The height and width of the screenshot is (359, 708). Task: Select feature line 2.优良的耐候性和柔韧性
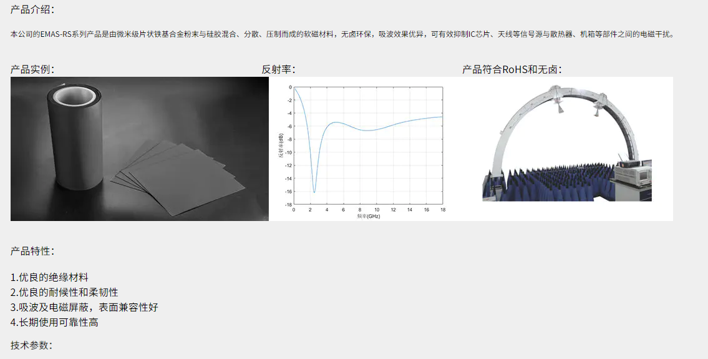click(64, 292)
